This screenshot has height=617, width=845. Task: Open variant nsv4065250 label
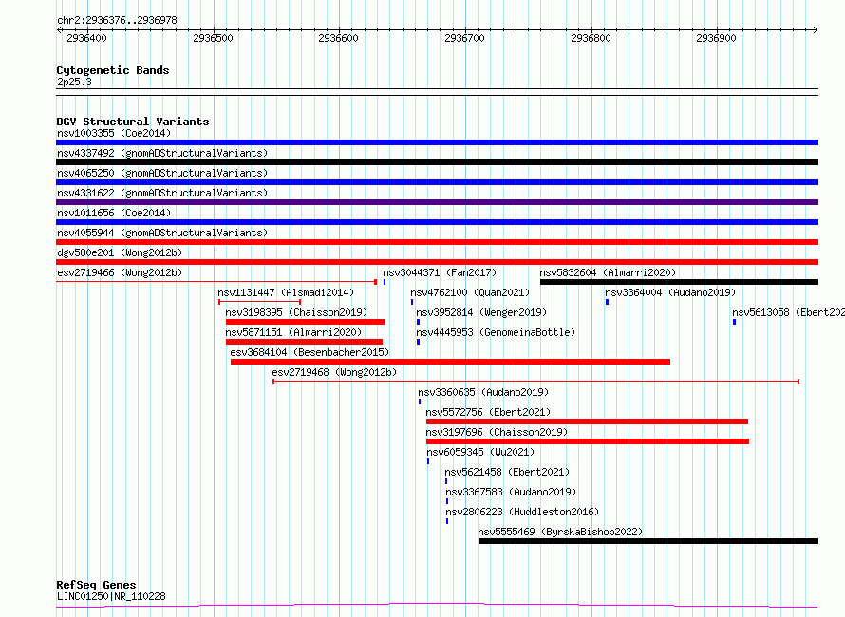pos(162,173)
